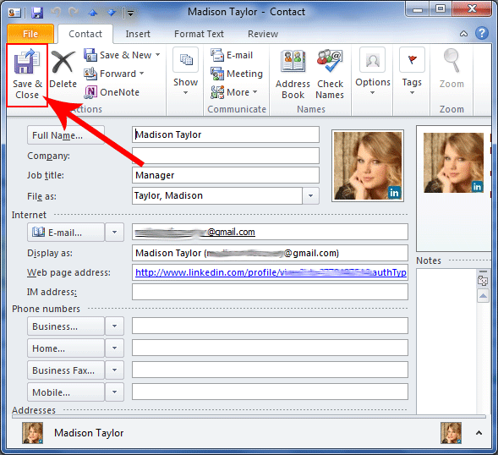The height and width of the screenshot is (455, 498).
Task: Click the Notes scrollbar up arrow
Action: coord(483,296)
